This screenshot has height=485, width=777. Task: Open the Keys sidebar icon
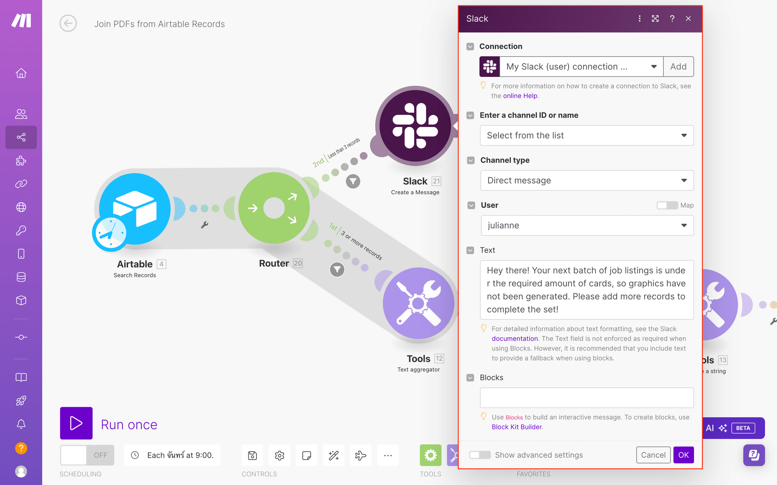click(21, 230)
